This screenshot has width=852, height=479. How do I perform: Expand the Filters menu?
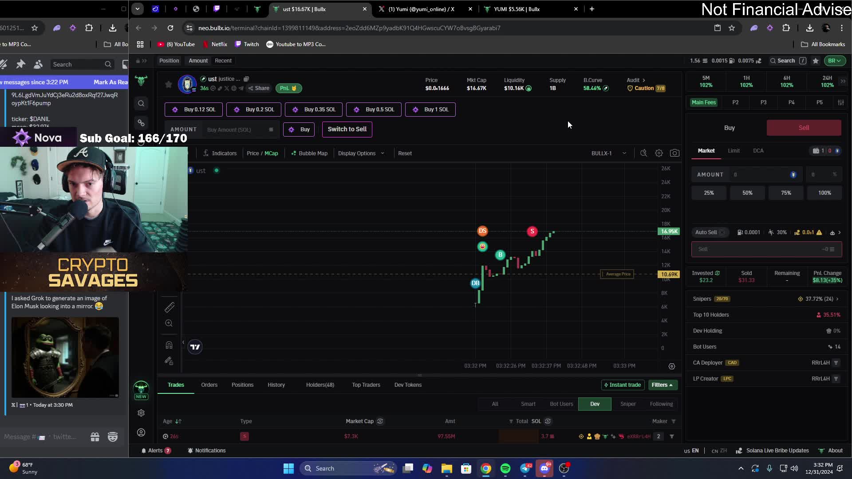click(662, 385)
